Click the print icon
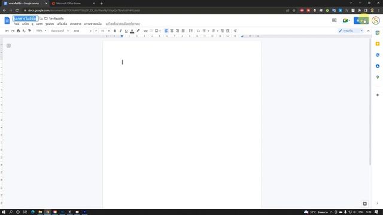This screenshot has width=383, height=215. point(19,31)
